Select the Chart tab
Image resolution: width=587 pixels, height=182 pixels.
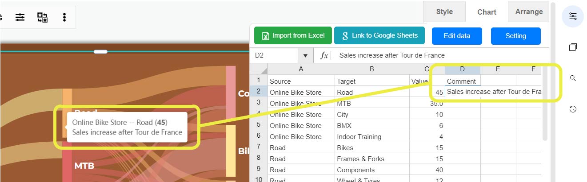click(487, 12)
